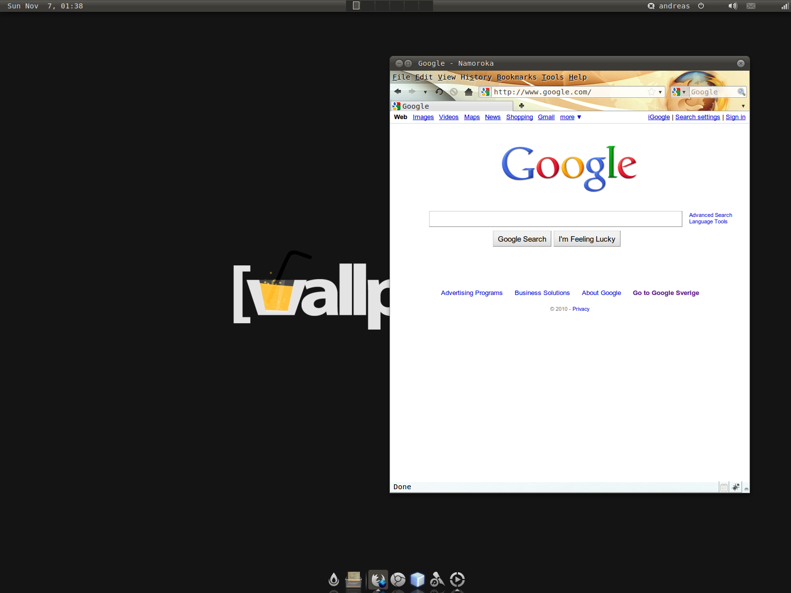Open the Videos link
This screenshot has width=791, height=593.
click(x=448, y=117)
